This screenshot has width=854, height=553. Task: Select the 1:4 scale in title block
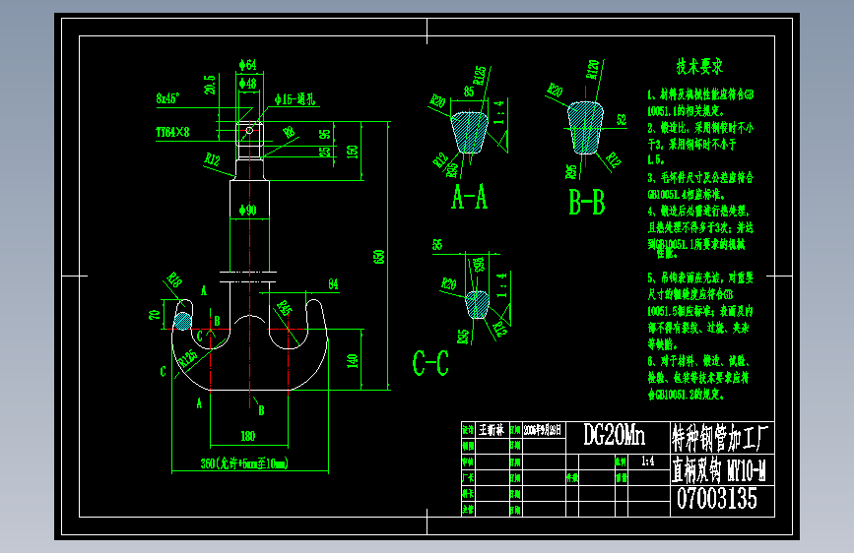pyautogui.click(x=647, y=461)
